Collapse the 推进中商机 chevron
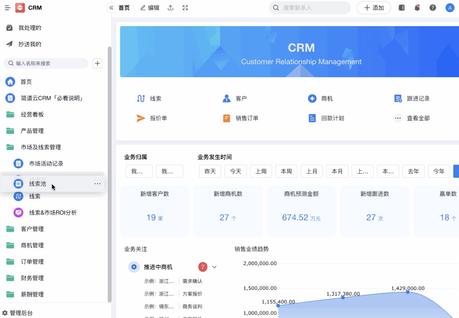459x318 pixels. (214, 267)
